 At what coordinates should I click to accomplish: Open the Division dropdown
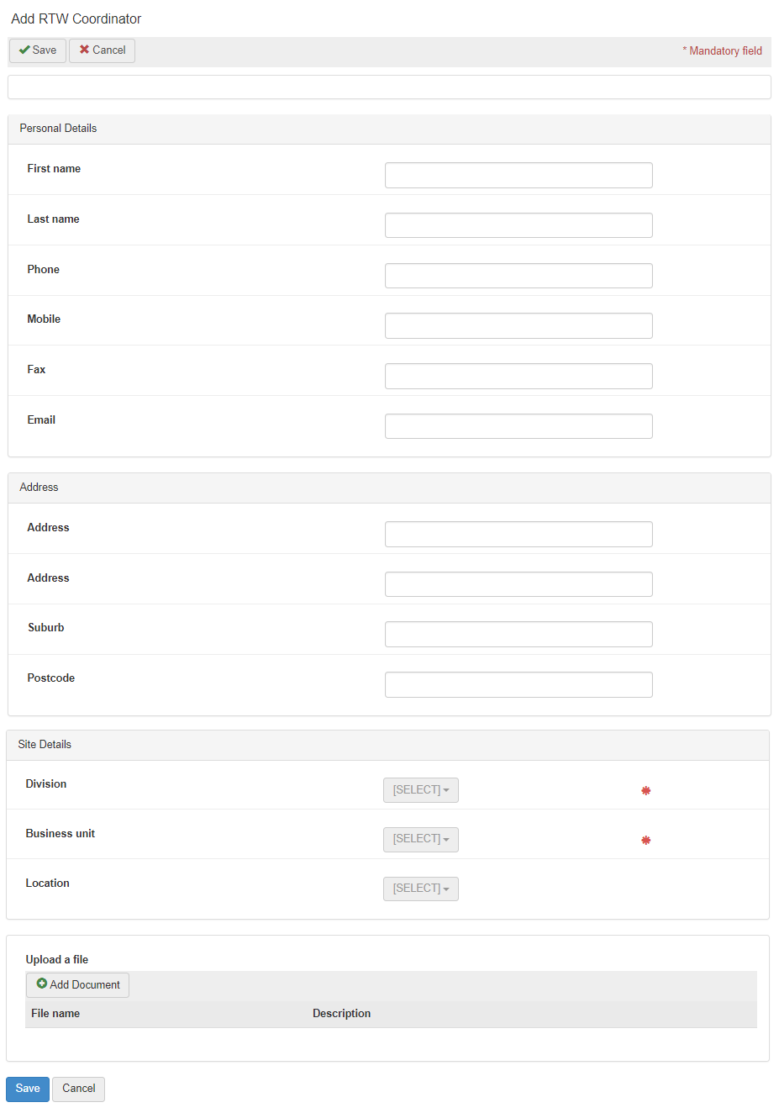[x=420, y=790]
